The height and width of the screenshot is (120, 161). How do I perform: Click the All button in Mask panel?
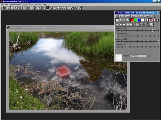tap(117, 16)
